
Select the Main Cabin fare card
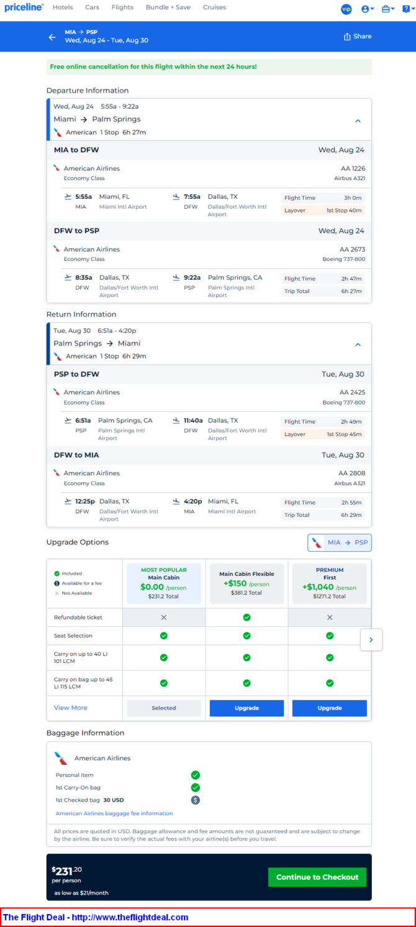[164, 583]
